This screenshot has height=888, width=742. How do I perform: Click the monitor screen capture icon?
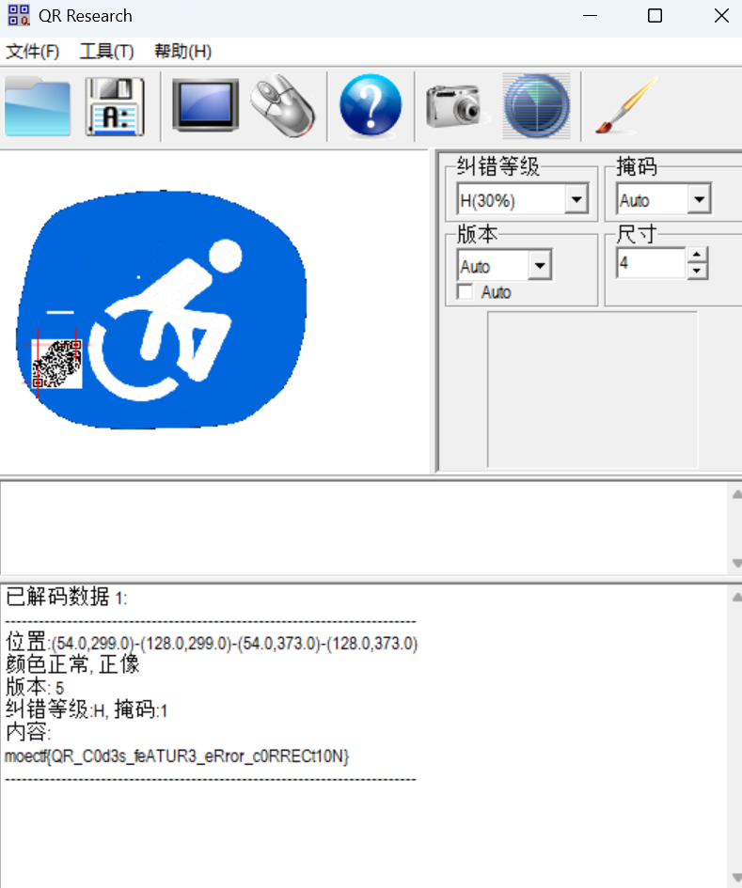click(205, 105)
